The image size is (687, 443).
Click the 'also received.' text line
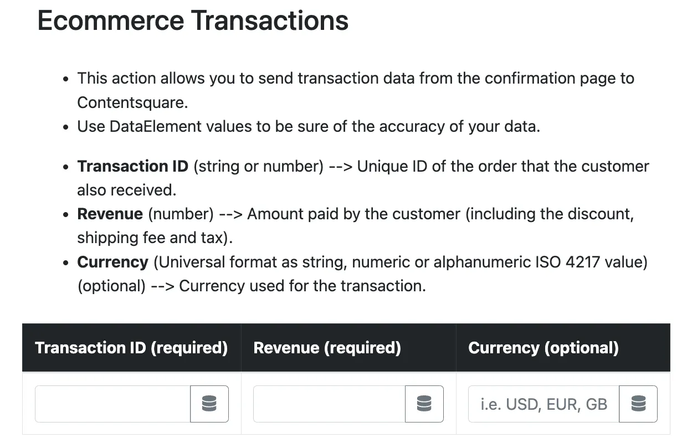coord(126,190)
